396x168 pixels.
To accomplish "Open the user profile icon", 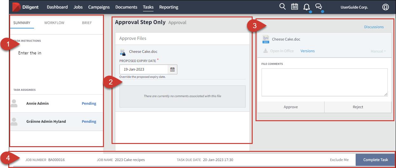I will click(x=386, y=7).
